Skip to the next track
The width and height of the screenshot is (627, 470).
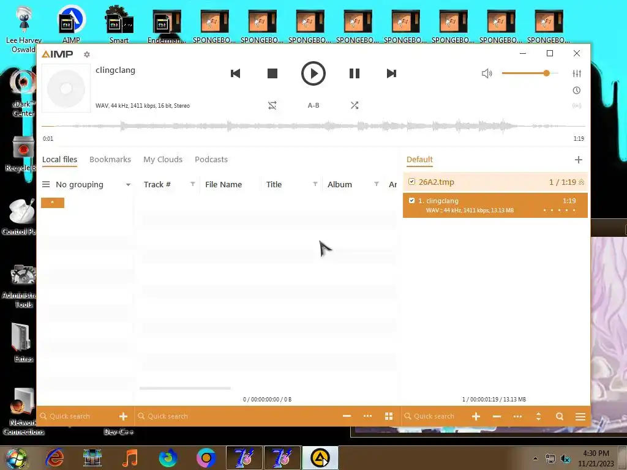391,73
